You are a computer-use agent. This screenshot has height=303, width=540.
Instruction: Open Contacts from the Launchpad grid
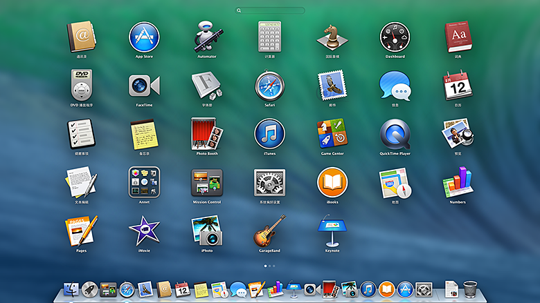coord(81,37)
